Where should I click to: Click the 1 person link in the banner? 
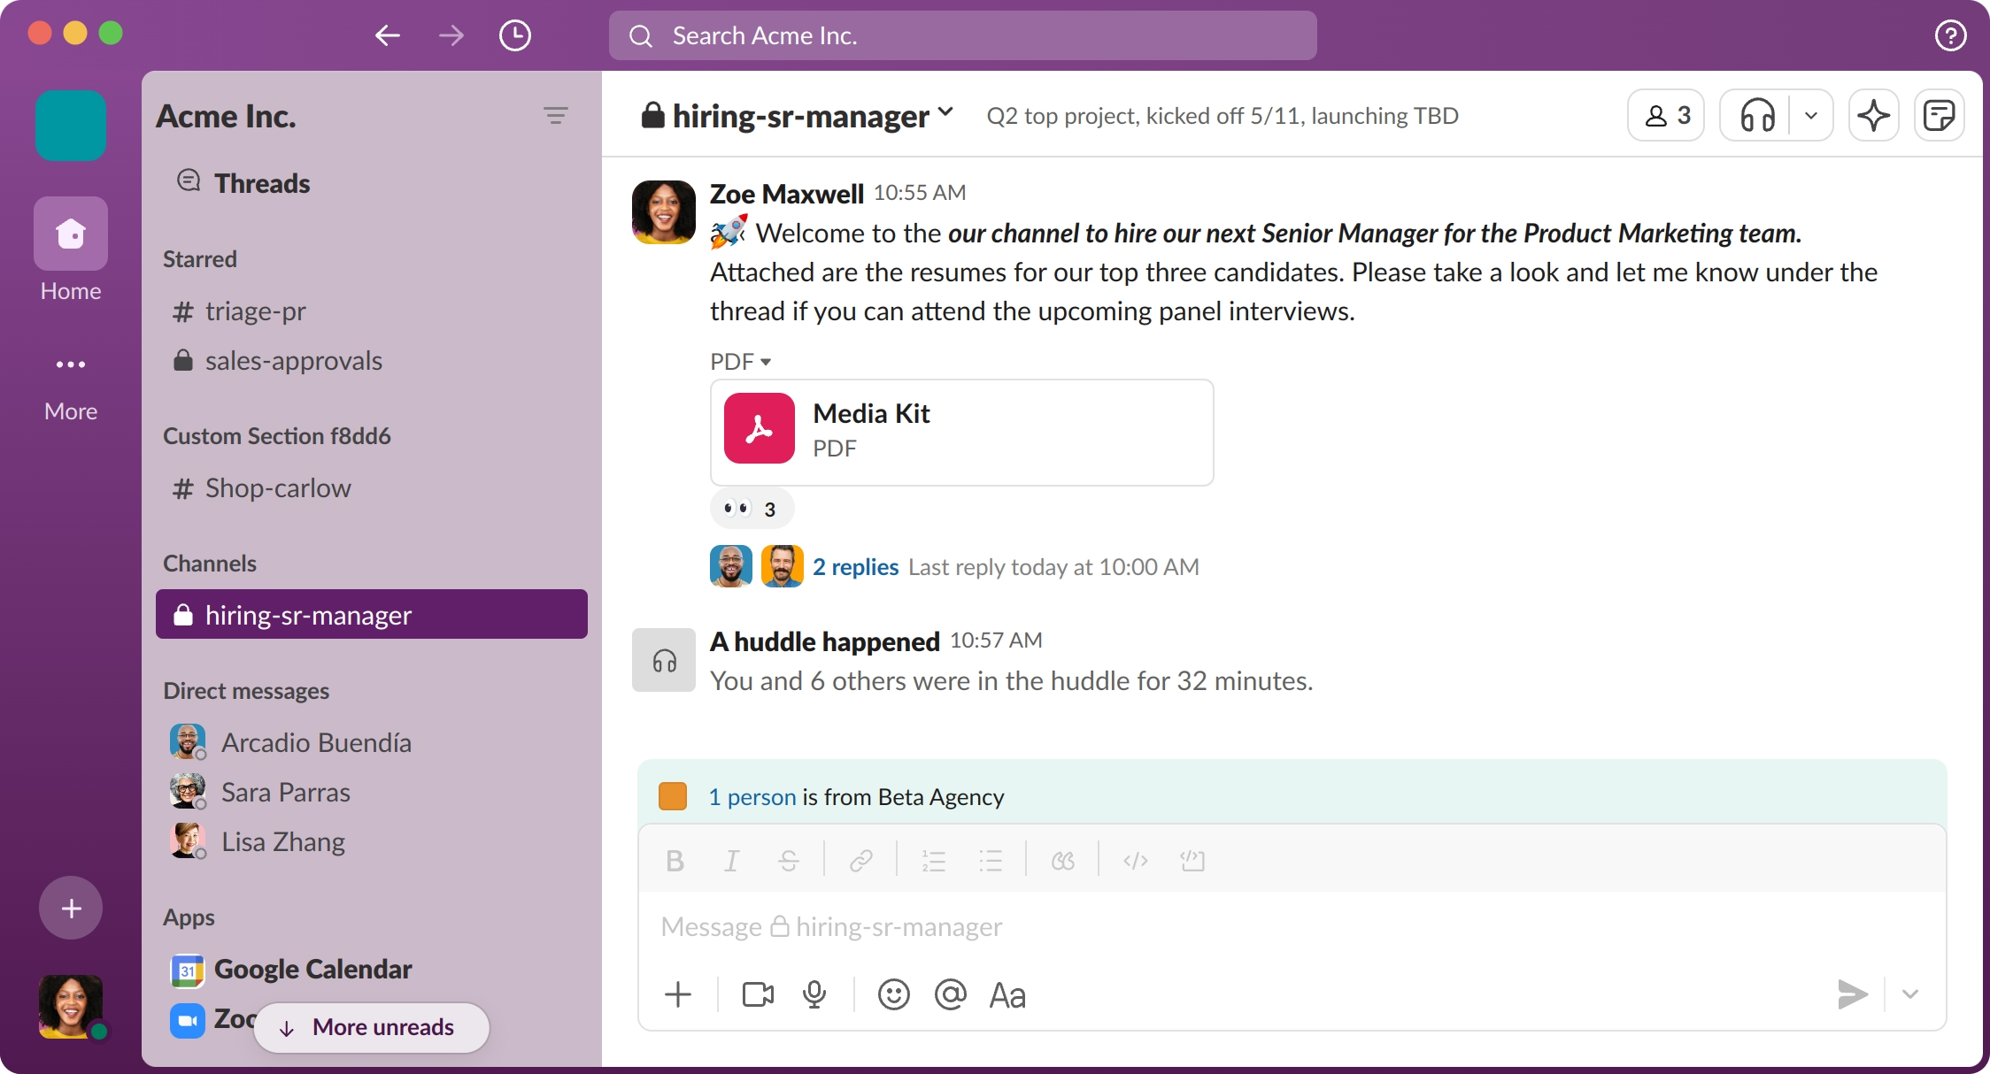point(752,797)
